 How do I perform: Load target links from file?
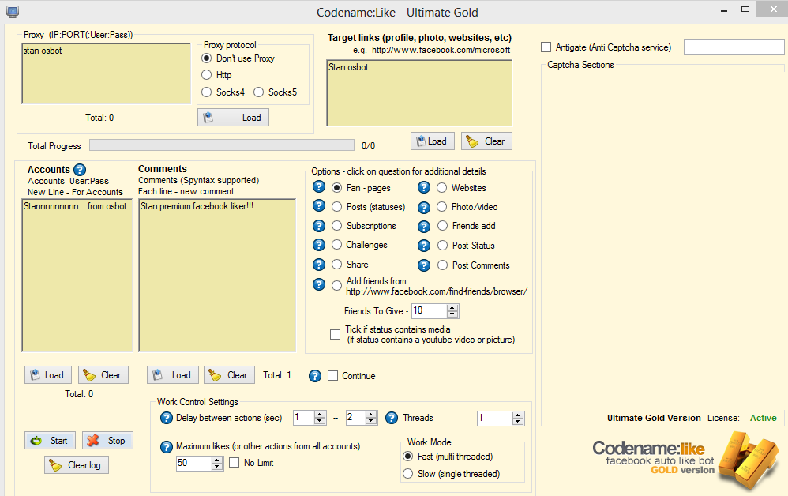point(433,141)
